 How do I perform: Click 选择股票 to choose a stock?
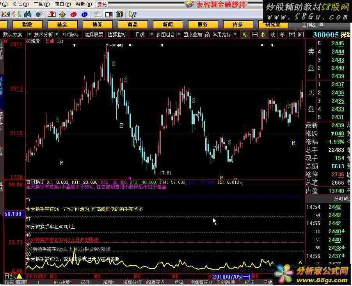click(x=94, y=35)
